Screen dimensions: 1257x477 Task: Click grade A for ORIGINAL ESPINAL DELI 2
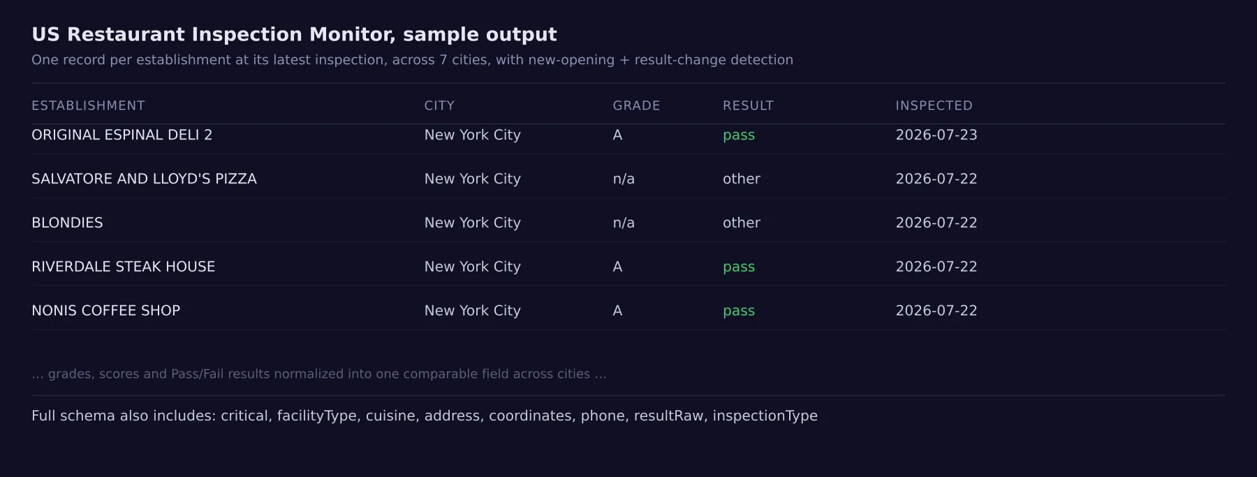point(617,135)
